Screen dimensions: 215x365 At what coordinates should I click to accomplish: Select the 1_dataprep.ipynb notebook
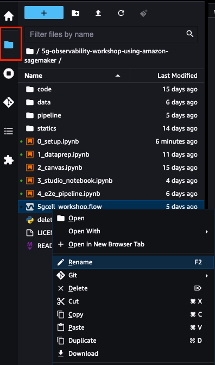point(111,154)
